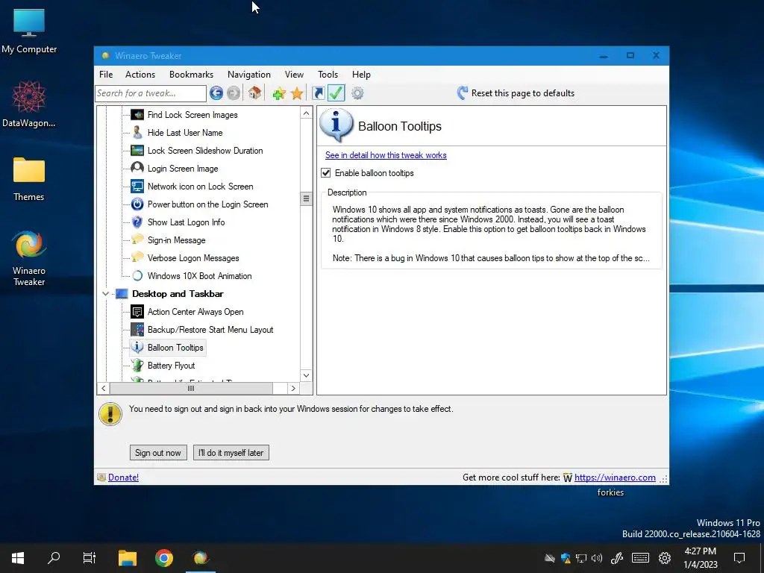Click the Hide Last User Name icon

coord(137,133)
